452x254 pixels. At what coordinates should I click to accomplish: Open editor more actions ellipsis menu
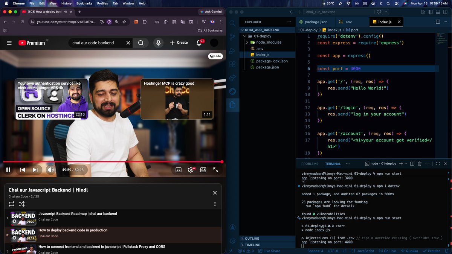click(445, 22)
